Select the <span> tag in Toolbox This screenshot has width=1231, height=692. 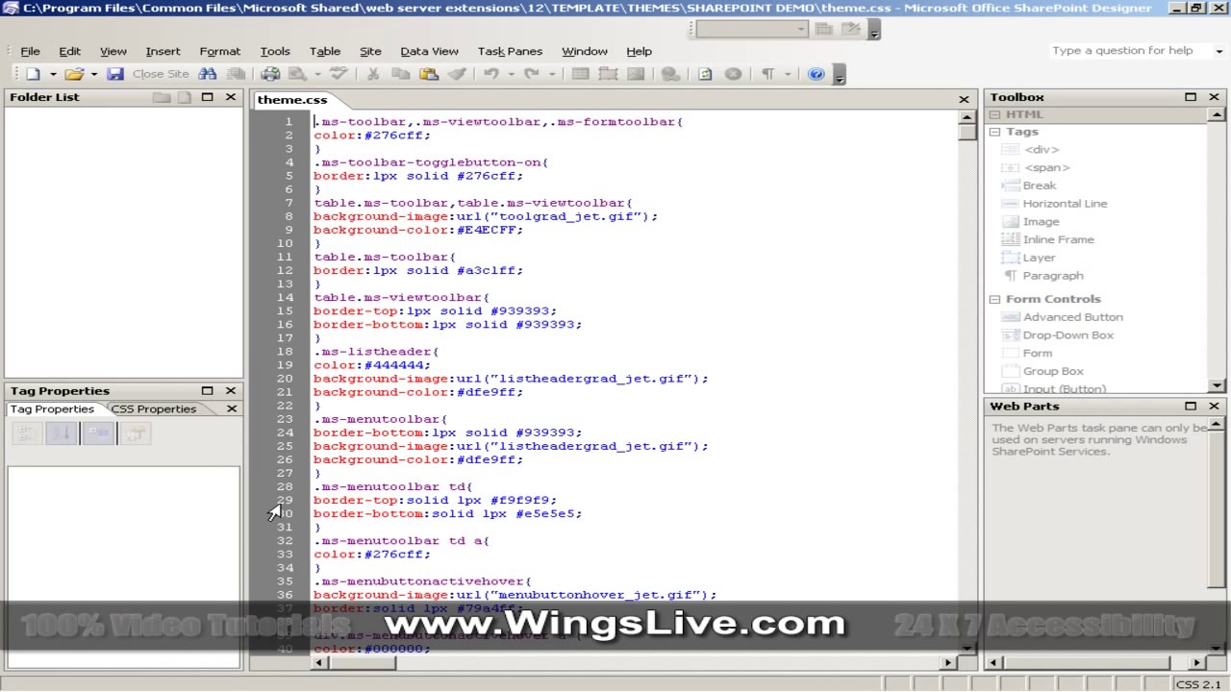[1046, 168]
